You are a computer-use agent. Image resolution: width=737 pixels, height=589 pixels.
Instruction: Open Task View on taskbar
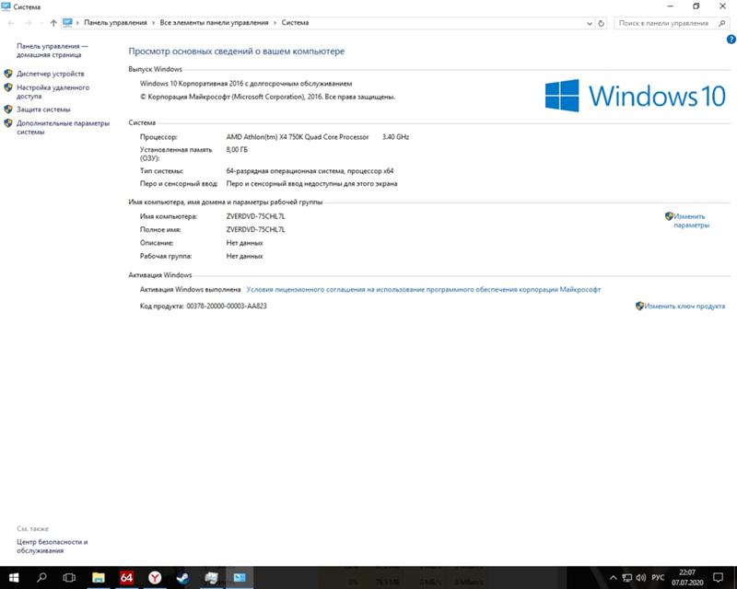click(69, 578)
